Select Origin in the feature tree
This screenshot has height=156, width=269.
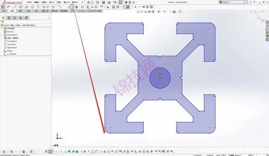tap(10, 51)
